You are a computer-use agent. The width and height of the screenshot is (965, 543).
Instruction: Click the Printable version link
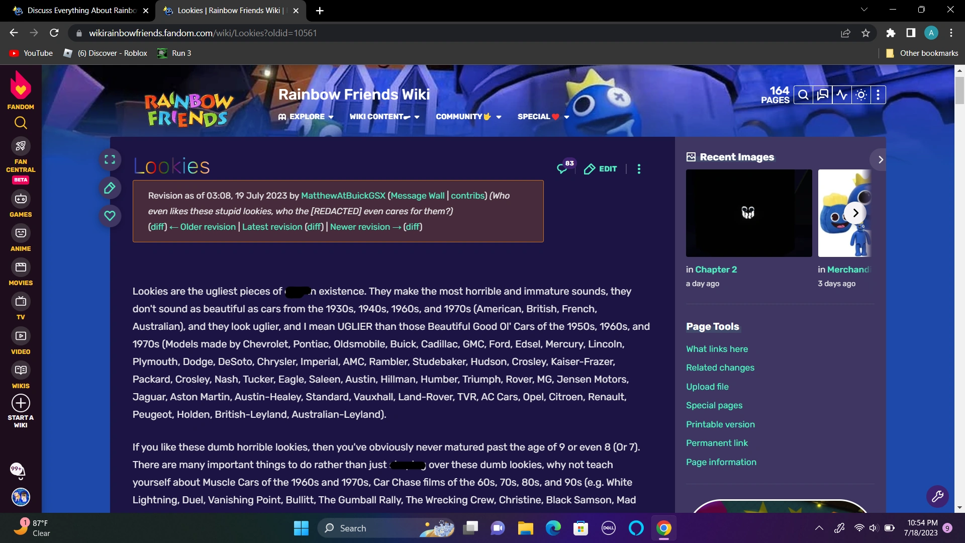pos(720,424)
